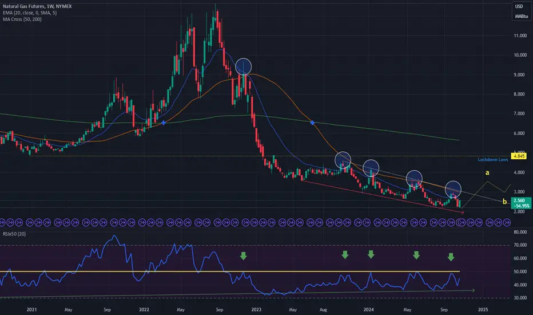Click the Aug time axis label
Image resolution: width=533 pixels, height=315 pixels.
tap(323, 310)
